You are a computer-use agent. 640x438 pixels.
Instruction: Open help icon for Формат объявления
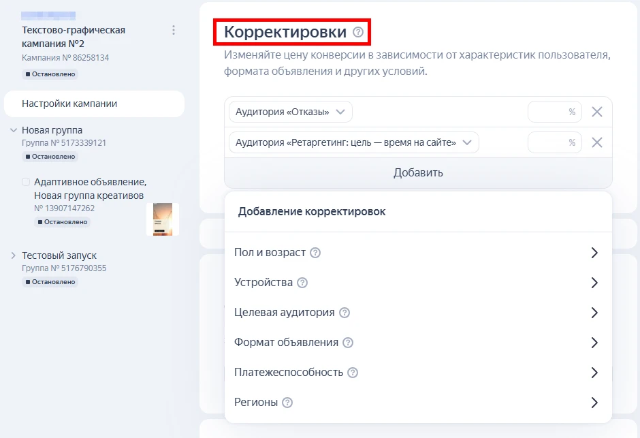point(348,343)
